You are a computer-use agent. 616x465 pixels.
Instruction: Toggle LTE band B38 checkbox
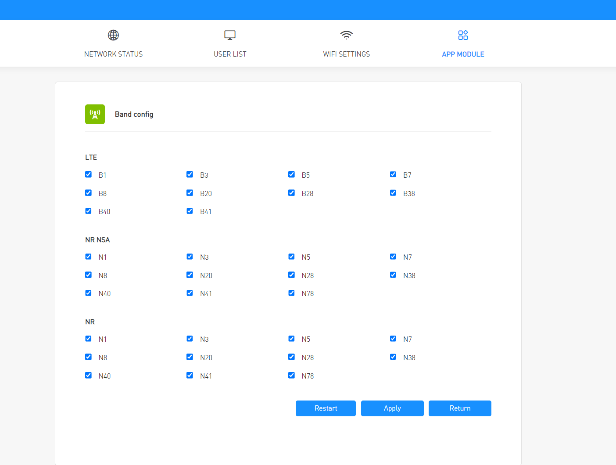point(393,193)
